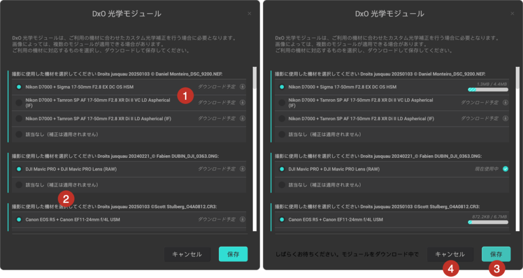Close the right DxO optical module dialog

pos(512,14)
